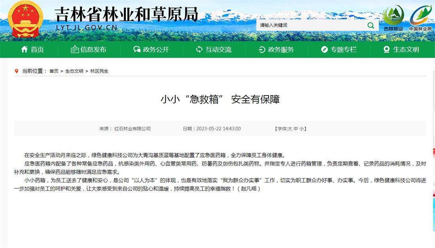Set font size to large 大
This screenshot has height=248, width=435.
(x=289, y=129)
